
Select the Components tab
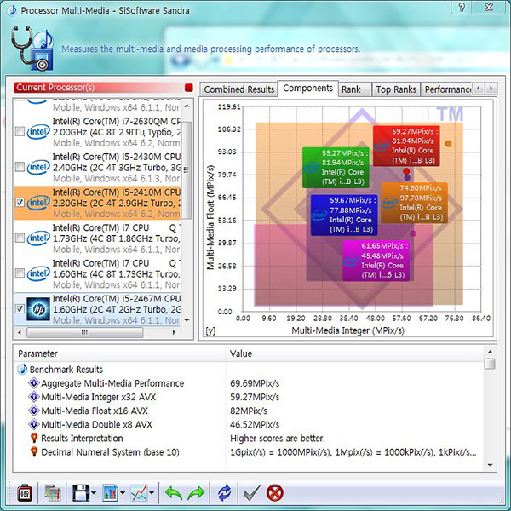308,89
